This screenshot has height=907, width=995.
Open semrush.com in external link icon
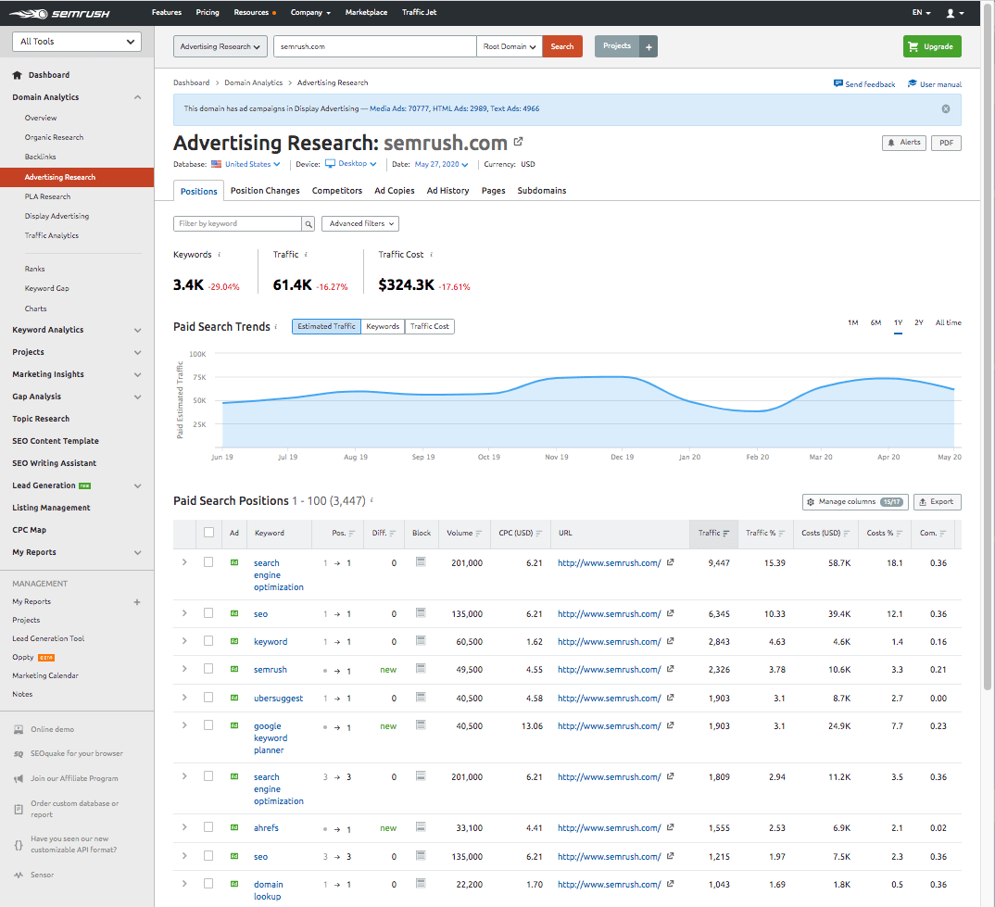[x=518, y=142]
